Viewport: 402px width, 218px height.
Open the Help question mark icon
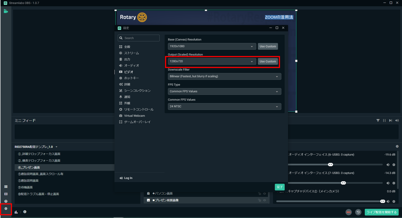pos(6,201)
